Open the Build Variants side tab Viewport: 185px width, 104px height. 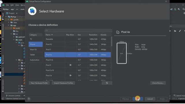coord(3,86)
